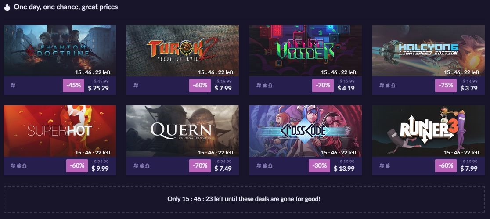Click the Apple icon under Runner3
The height and width of the screenshot is (219, 490).
coord(388,165)
